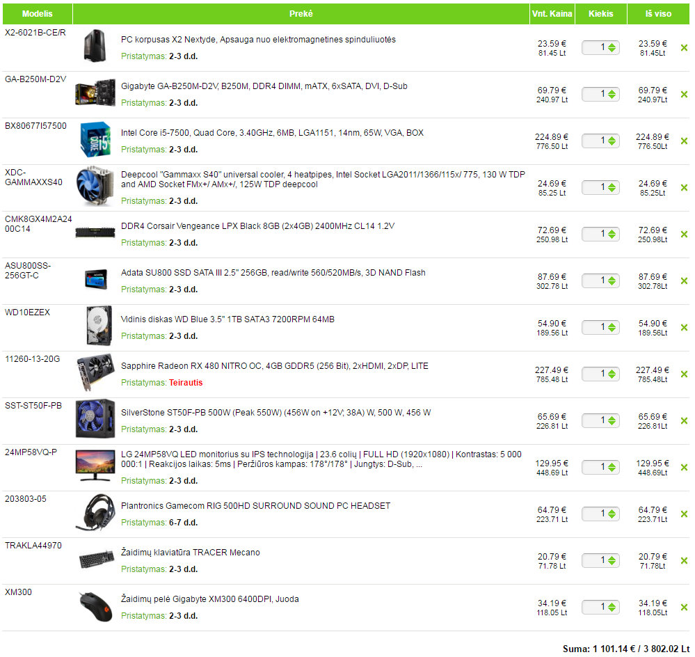Change quantity arrows for Gigabyte XM300 mouse
Viewport: 695px width, 657px height.
click(x=612, y=608)
